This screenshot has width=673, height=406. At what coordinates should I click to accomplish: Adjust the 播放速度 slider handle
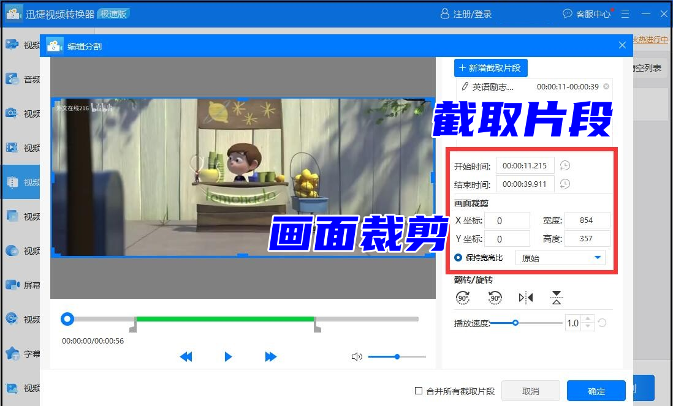point(515,323)
